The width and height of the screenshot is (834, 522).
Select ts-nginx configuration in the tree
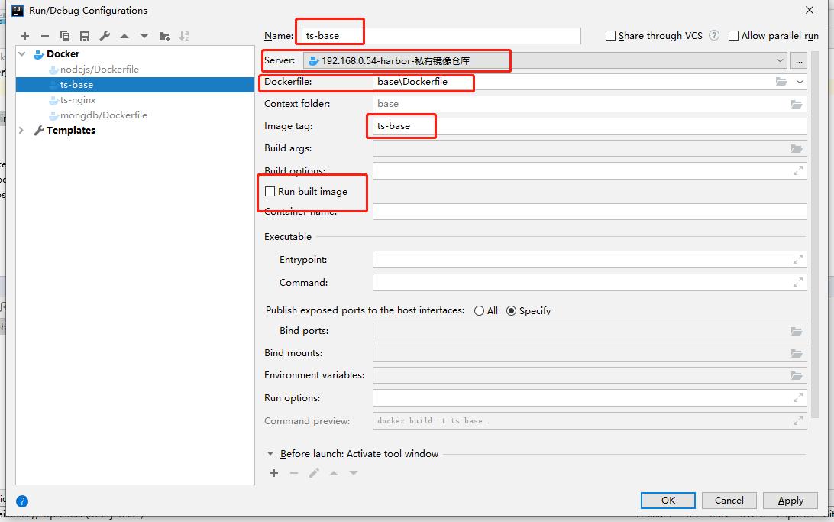click(77, 100)
